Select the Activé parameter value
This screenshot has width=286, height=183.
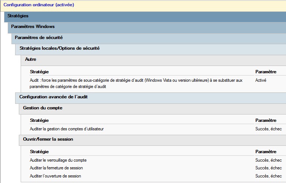click(x=261, y=80)
